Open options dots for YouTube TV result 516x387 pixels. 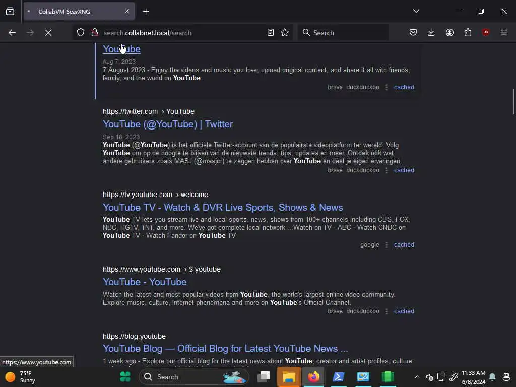[386, 245]
